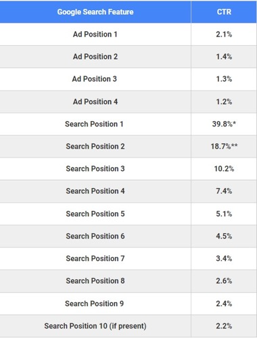Select the Search Position 6 cell
257x338 pixels.
(x=95, y=236)
